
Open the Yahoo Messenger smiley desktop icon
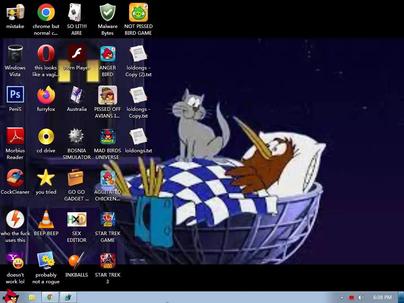[15, 261]
